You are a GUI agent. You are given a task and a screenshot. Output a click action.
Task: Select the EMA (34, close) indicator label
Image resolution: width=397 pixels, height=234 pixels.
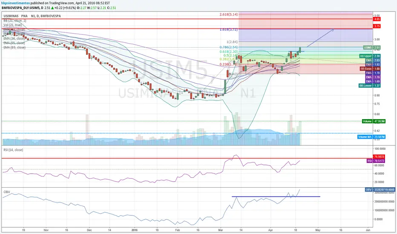[x=14, y=38]
